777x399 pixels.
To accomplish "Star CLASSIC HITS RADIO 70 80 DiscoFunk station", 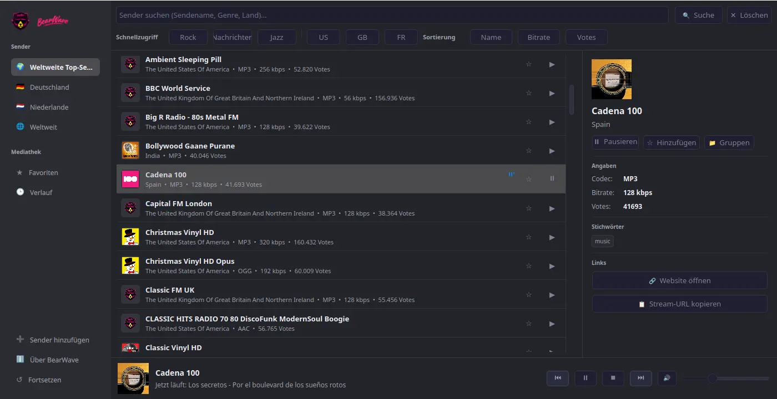I will click(528, 324).
